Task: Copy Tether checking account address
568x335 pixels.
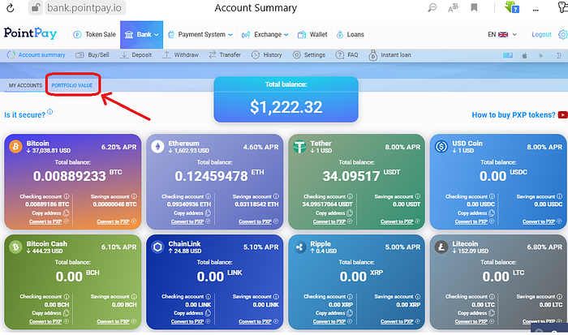Action: 334,213
